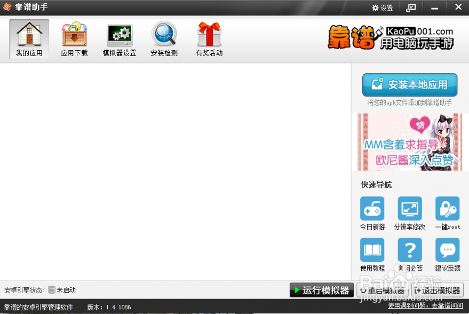Restart the emulator with 重启模拟器
The width and height of the screenshot is (469, 314).
pyautogui.click(x=383, y=290)
